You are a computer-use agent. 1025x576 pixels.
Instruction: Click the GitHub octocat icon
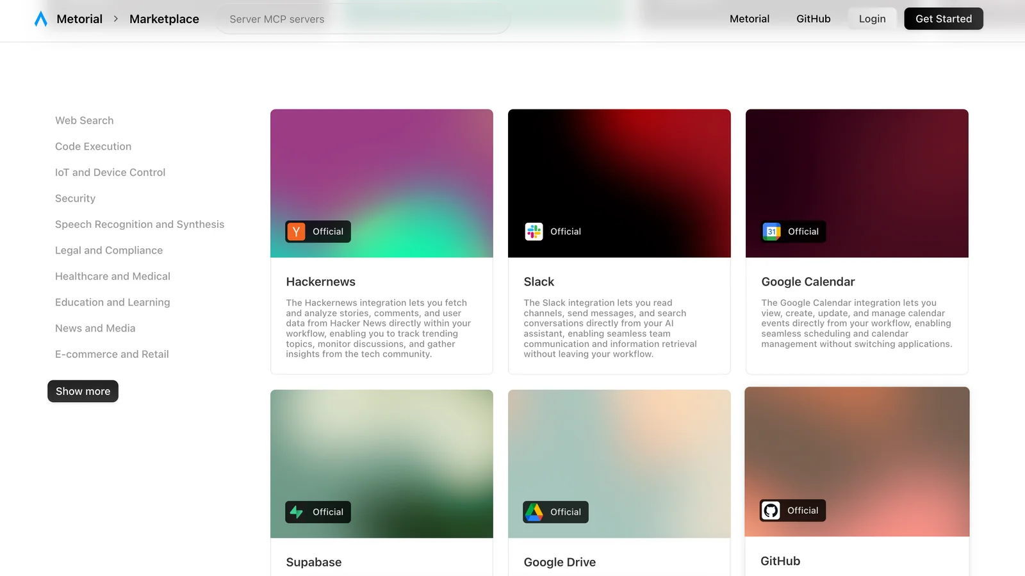click(x=771, y=511)
